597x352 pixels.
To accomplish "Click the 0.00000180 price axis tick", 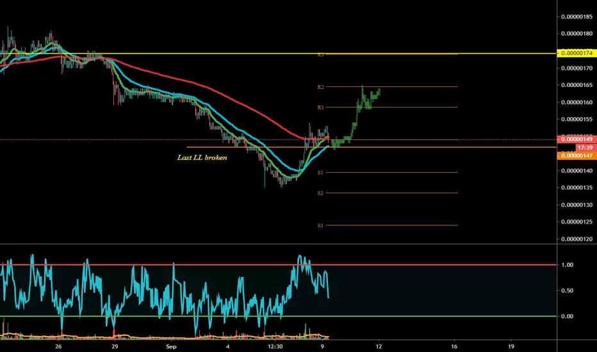I will pos(577,34).
